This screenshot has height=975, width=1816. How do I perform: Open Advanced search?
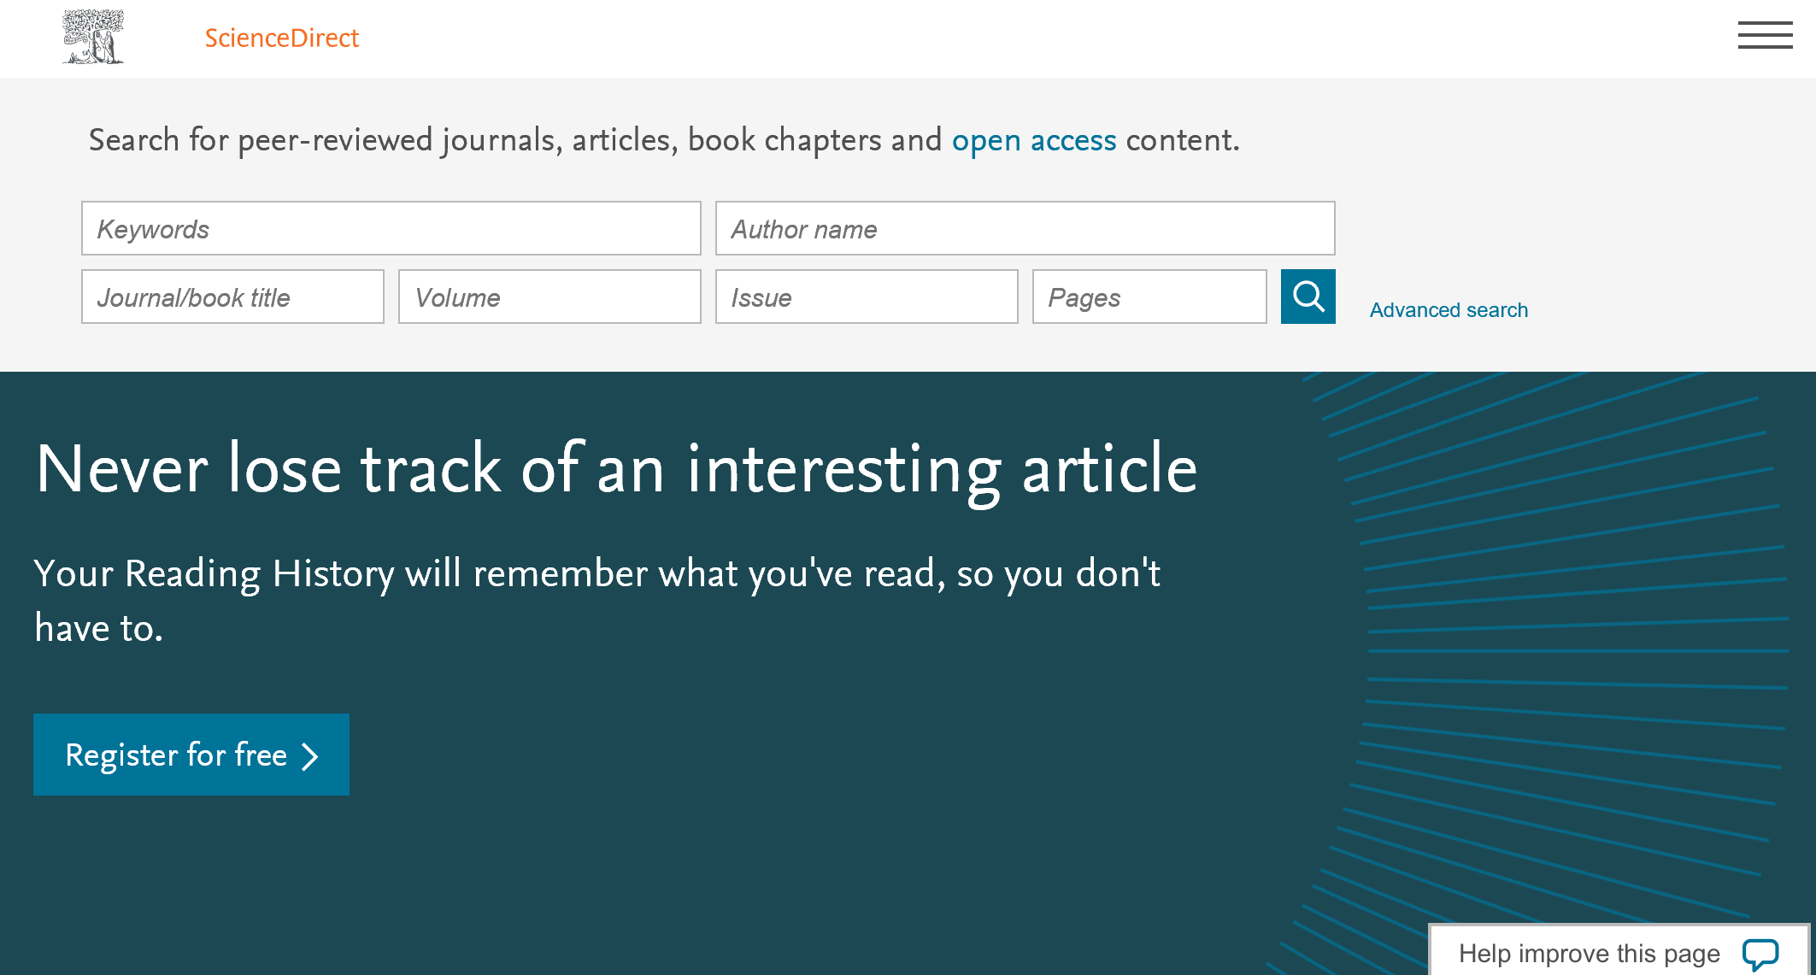tap(1449, 309)
